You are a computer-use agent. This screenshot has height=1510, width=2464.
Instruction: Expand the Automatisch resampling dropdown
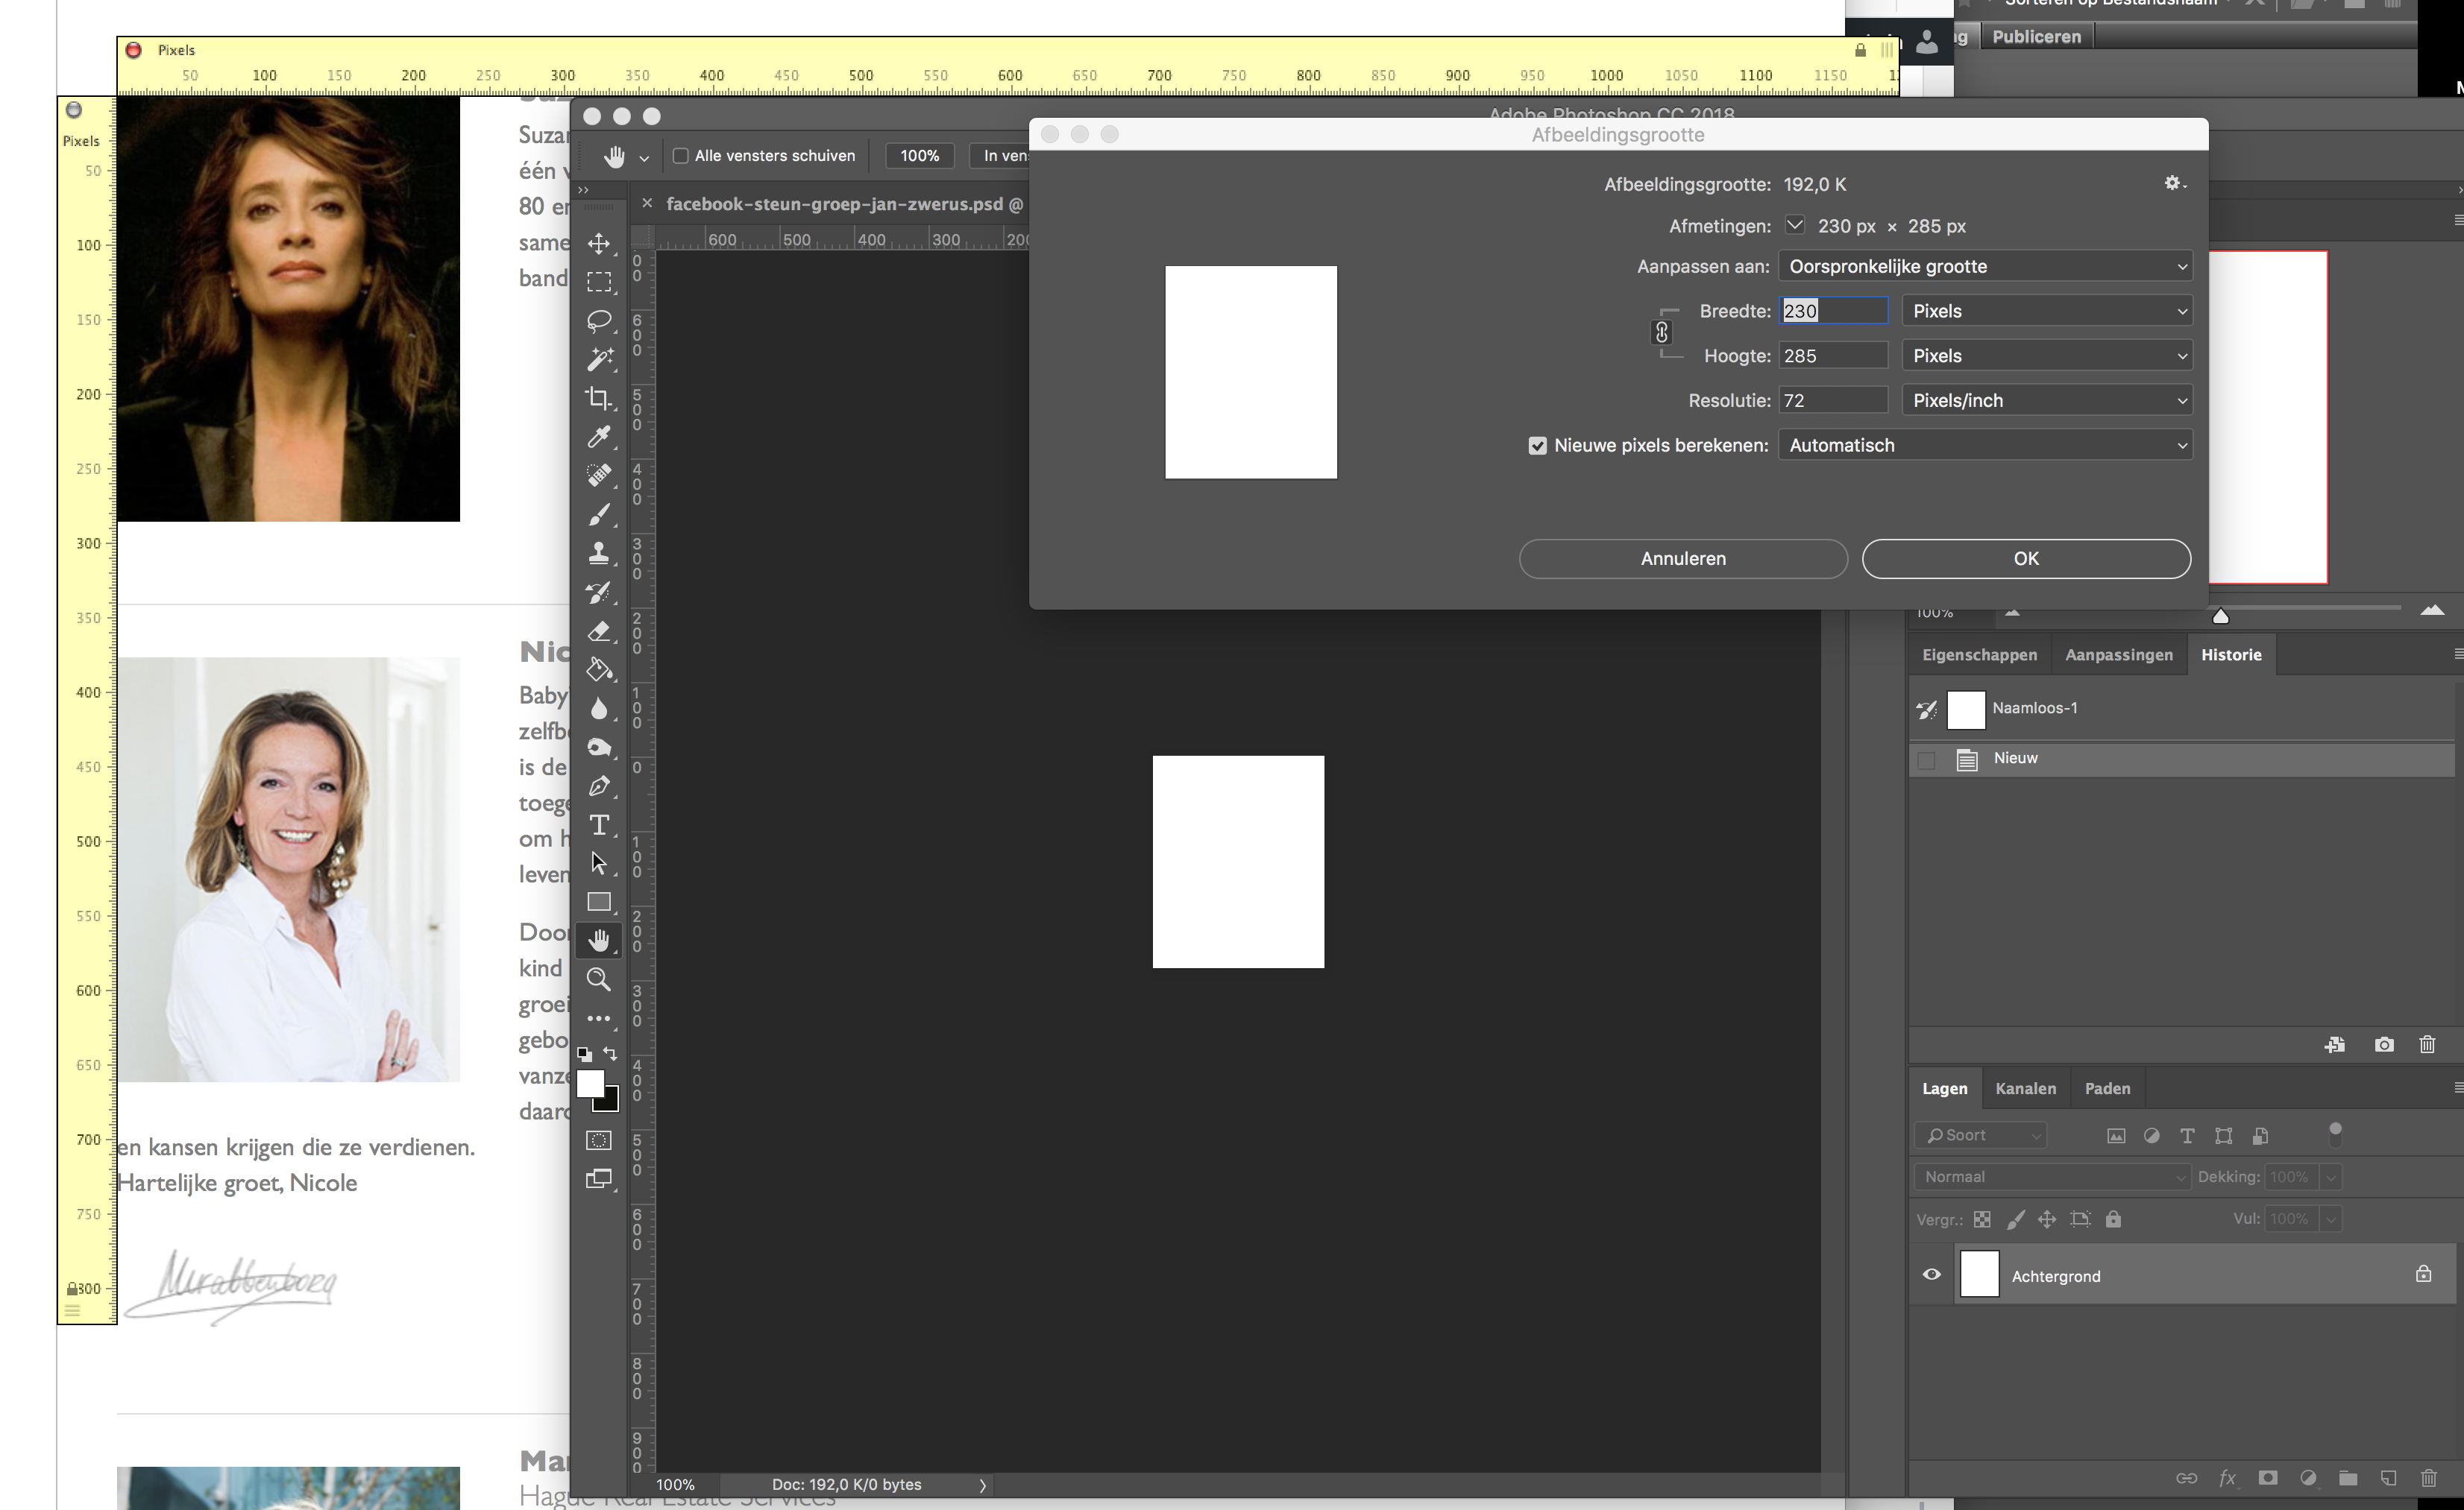pyautogui.click(x=1985, y=446)
